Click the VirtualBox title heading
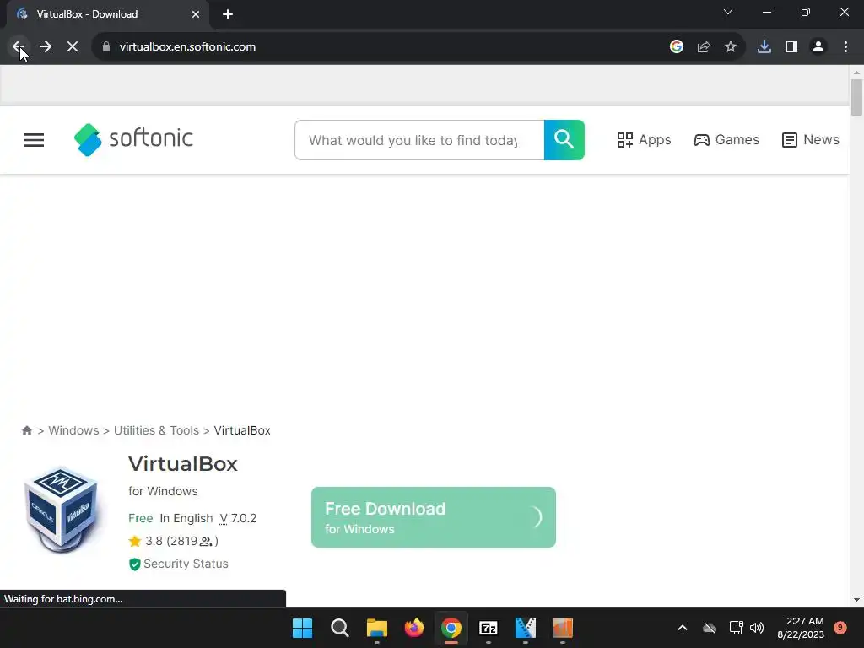 tap(183, 464)
